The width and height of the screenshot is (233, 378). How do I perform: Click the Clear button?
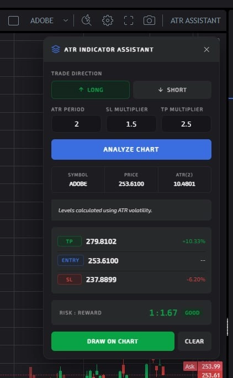194,342
